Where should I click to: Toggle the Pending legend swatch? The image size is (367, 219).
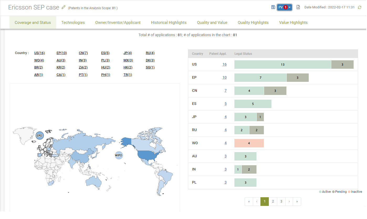(333, 192)
